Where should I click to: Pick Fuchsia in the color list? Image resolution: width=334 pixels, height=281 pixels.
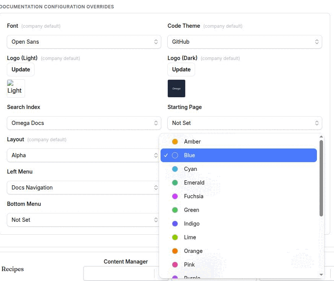pos(239,196)
